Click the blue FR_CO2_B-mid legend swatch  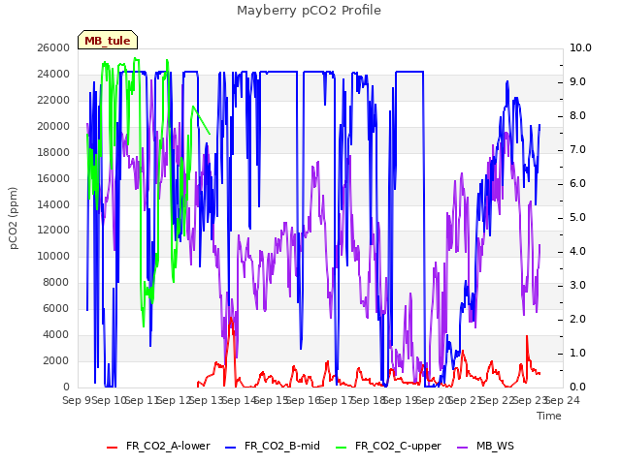tap(231, 448)
